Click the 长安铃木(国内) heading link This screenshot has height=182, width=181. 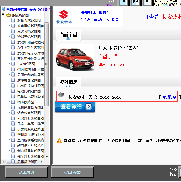(x=95, y=13)
